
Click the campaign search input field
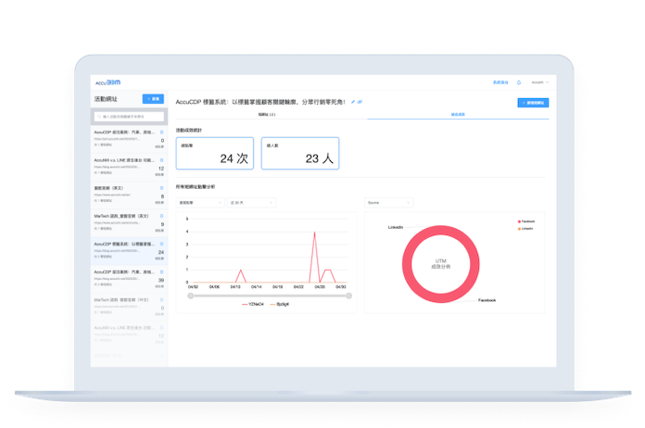(129, 117)
